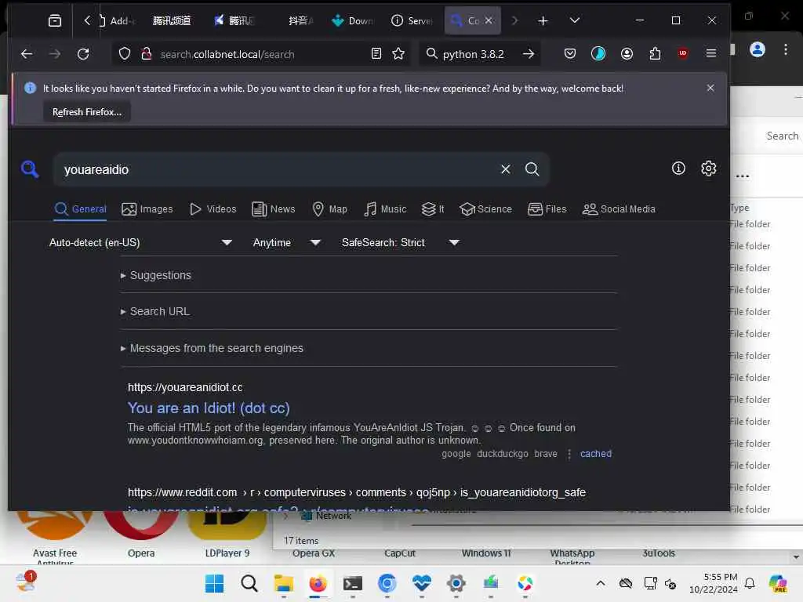Close the active search tab

pos(489,20)
